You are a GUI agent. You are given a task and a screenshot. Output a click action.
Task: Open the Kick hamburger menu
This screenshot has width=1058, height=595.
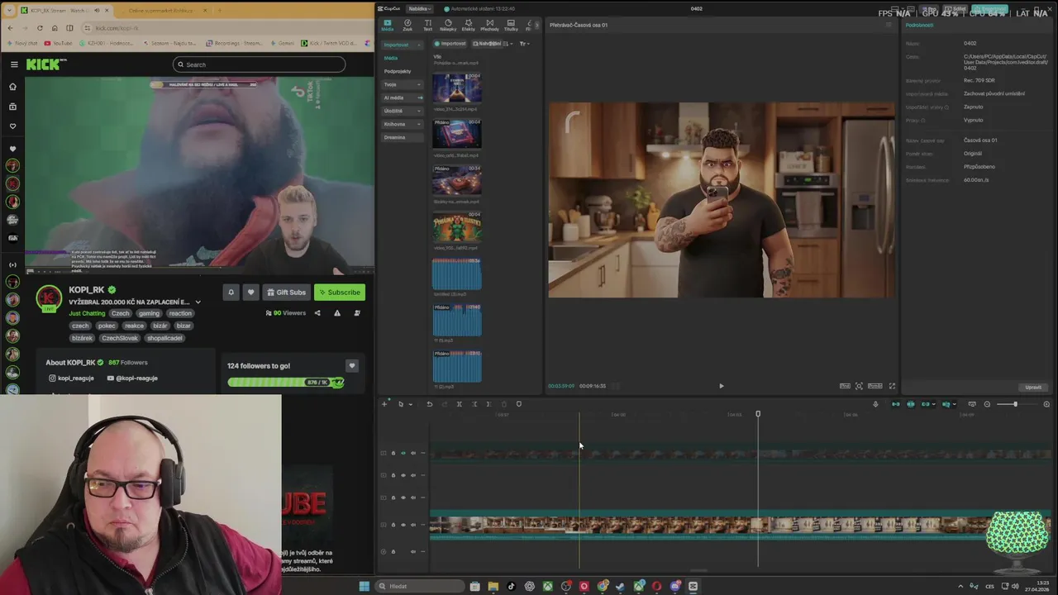(x=14, y=64)
